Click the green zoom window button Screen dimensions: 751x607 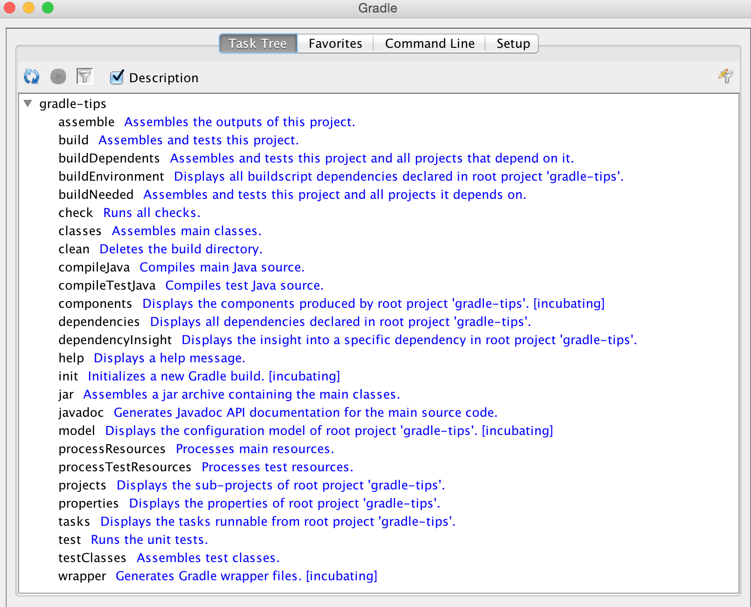pyautogui.click(x=48, y=8)
